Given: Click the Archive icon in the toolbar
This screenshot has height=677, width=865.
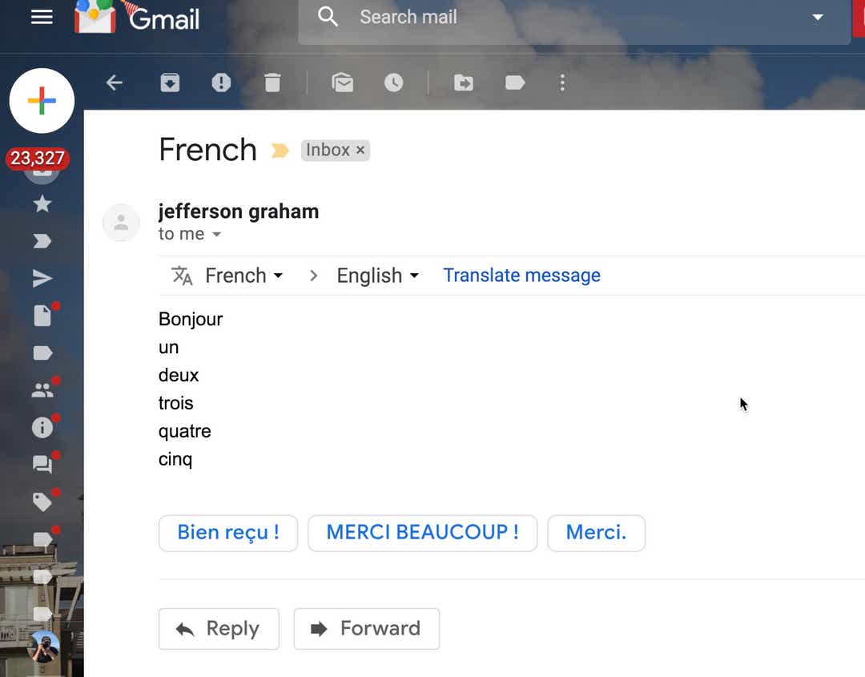Looking at the screenshot, I should tap(170, 83).
